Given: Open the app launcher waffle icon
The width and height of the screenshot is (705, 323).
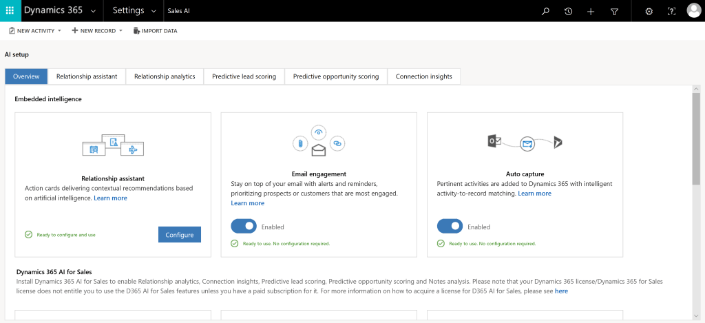Looking at the screenshot, I should (x=10, y=11).
